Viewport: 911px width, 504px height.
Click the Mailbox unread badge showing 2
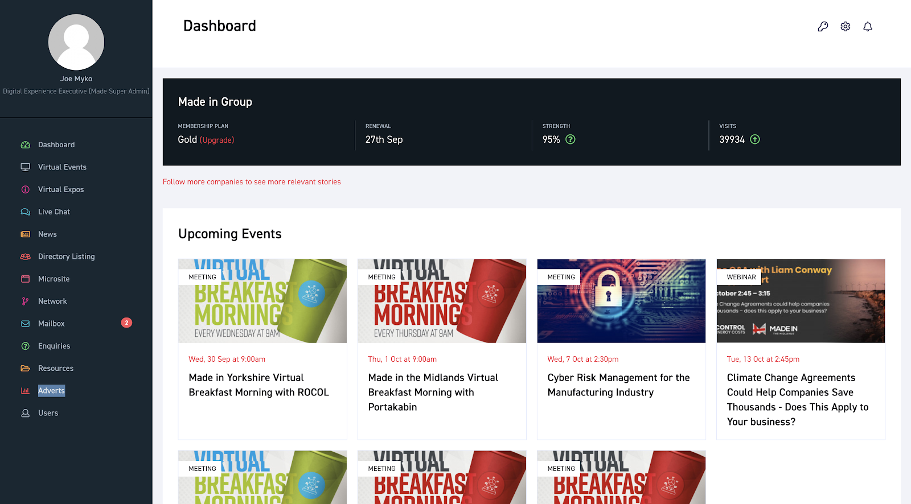pyautogui.click(x=126, y=323)
